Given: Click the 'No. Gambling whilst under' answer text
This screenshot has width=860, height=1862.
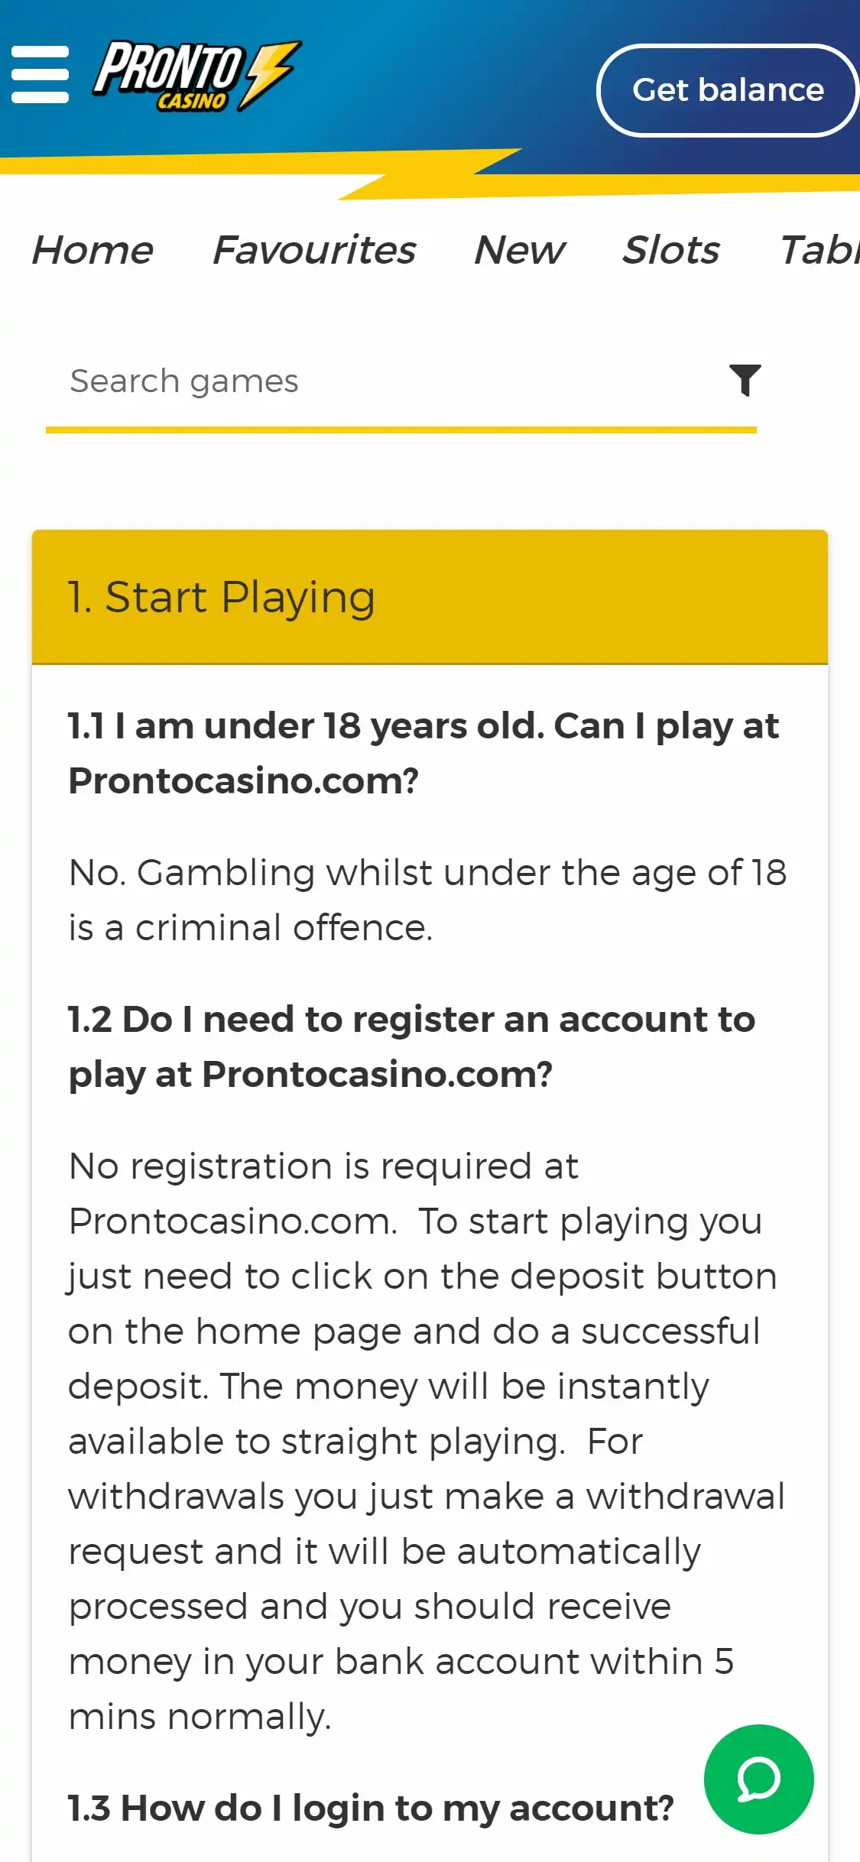Looking at the screenshot, I should pyautogui.click(x=427, y=900).
